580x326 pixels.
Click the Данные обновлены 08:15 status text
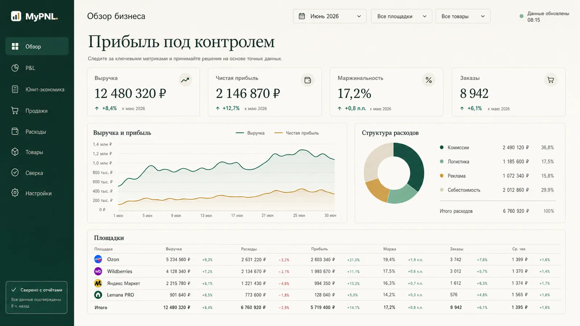pos(548,17)
